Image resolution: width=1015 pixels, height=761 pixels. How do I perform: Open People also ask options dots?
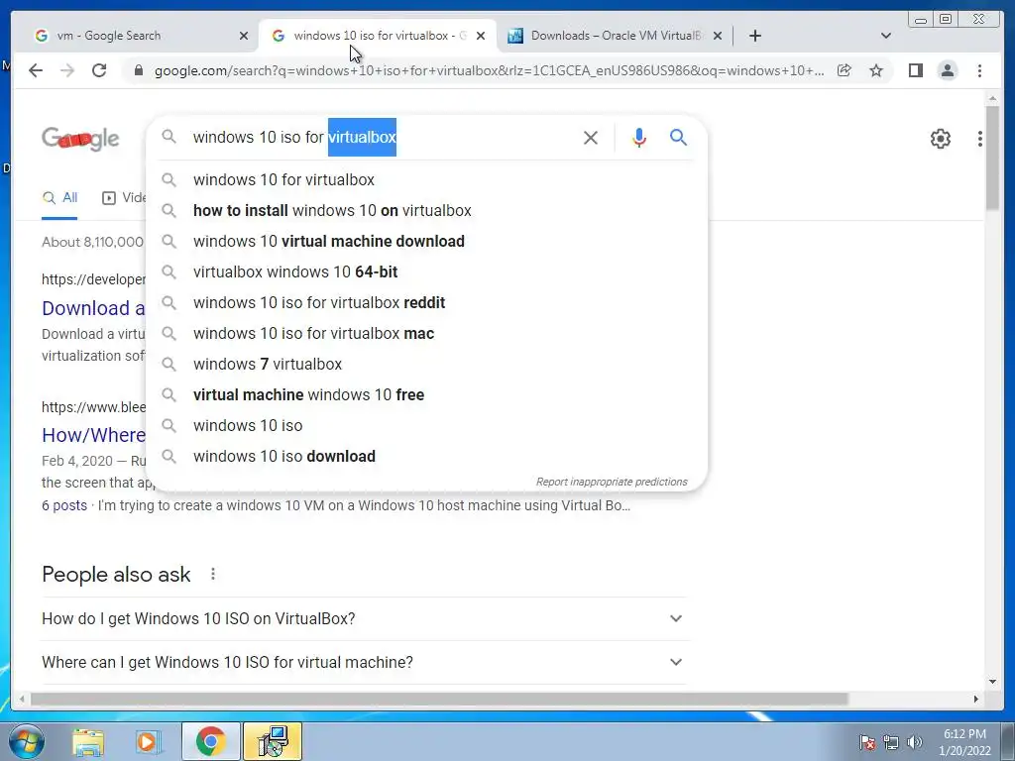tap(213, 574)
